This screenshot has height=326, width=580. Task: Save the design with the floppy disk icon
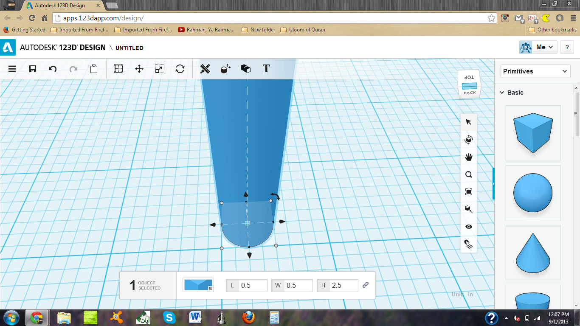(32, 69)
